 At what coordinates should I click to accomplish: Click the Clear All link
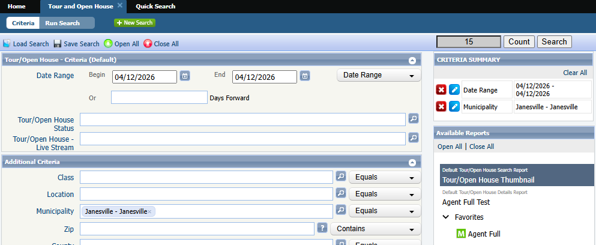point(574,73)
